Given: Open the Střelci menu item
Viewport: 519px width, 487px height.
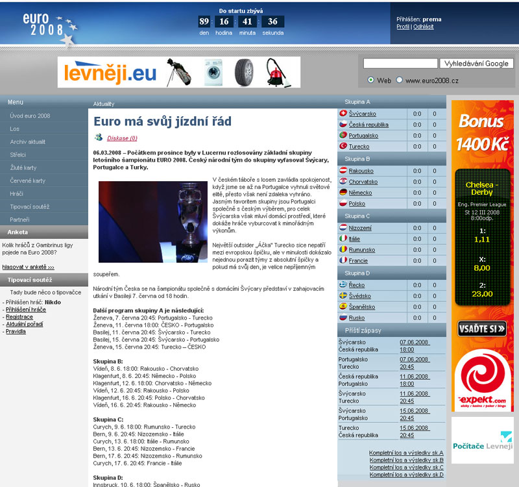Looking at the screenshot, I should [18, 155].
